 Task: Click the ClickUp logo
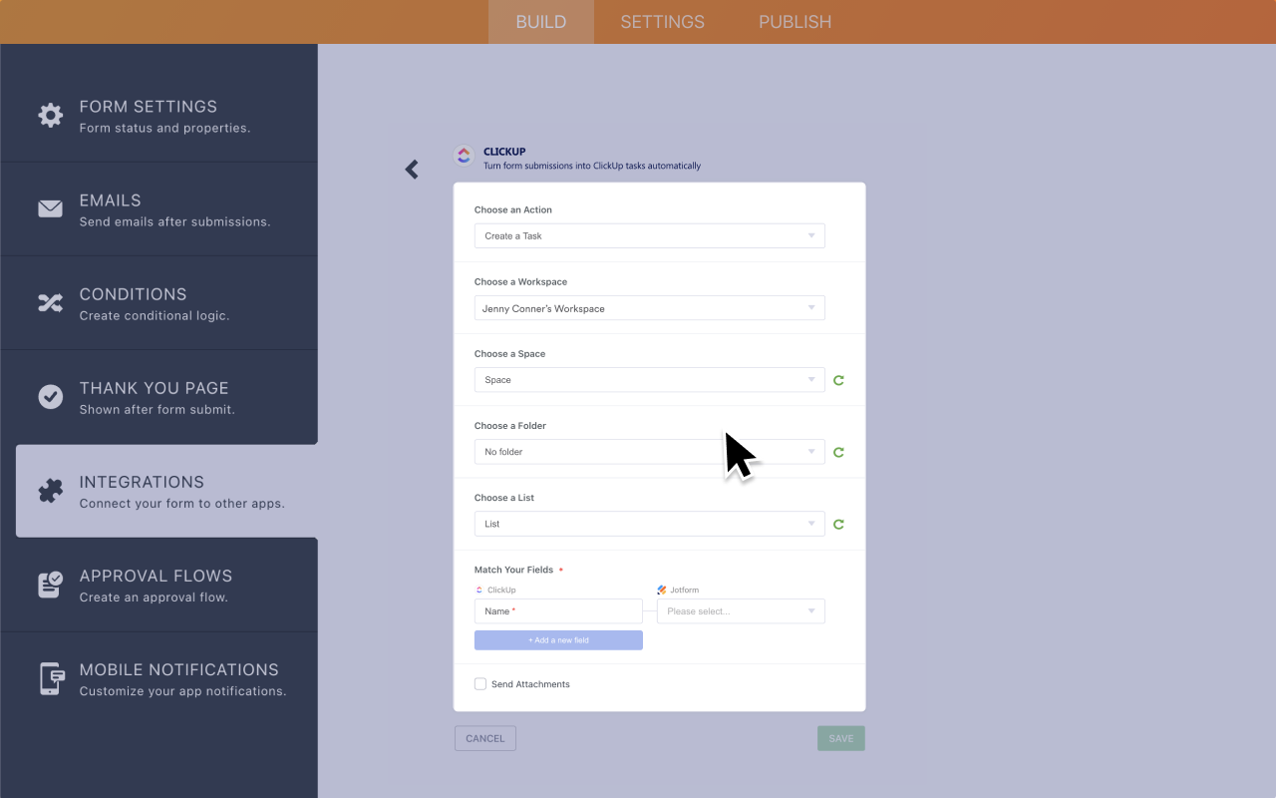463,156
